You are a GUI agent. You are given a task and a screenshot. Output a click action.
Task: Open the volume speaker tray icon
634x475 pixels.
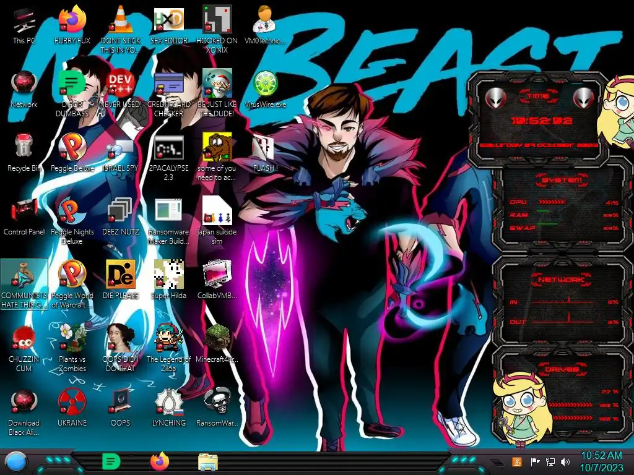pos(565,461)
